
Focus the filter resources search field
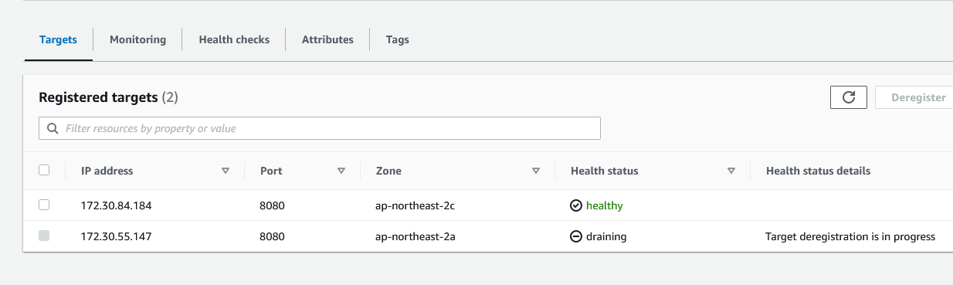pos(320,128)
